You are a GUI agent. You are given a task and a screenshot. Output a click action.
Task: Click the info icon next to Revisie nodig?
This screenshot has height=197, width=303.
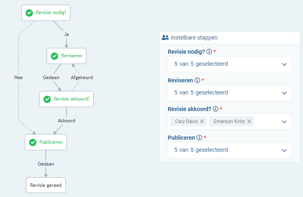[209, 52]
